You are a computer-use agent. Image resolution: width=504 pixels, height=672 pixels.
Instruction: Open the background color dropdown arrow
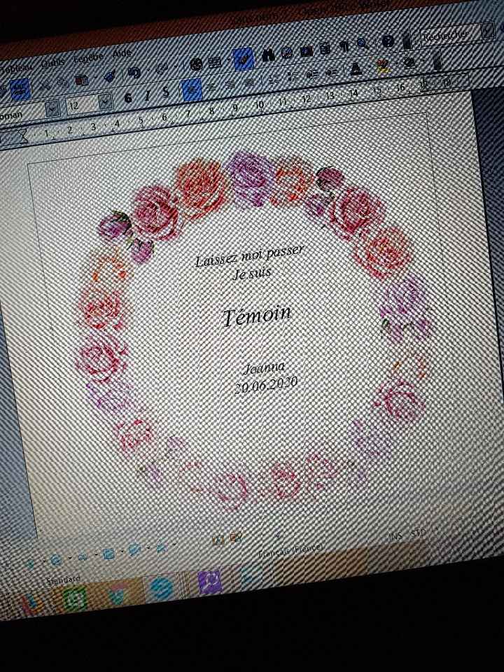tap(423, 60)
